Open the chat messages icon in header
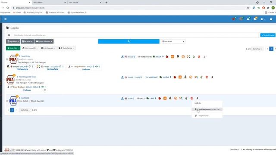276x155 pixels. 255,19
